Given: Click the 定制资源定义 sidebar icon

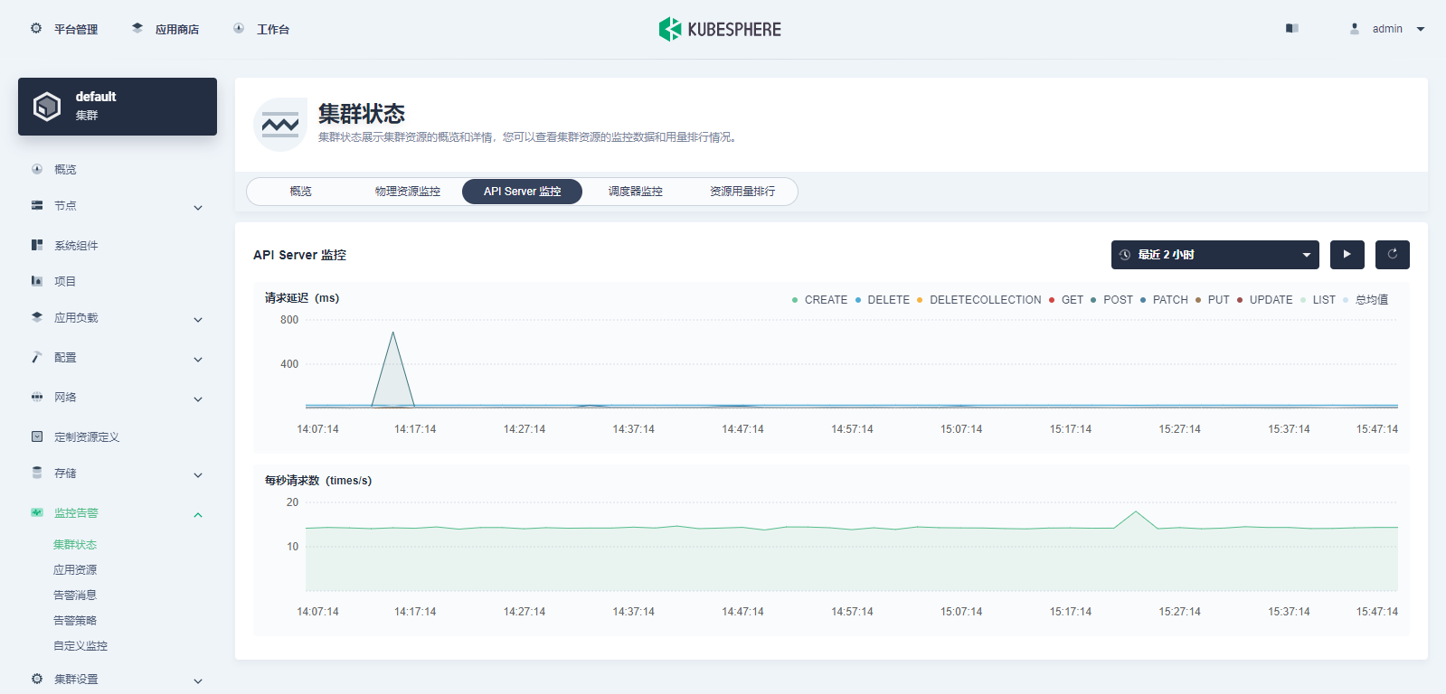Looking at the screenshot, I should [37, 436].
